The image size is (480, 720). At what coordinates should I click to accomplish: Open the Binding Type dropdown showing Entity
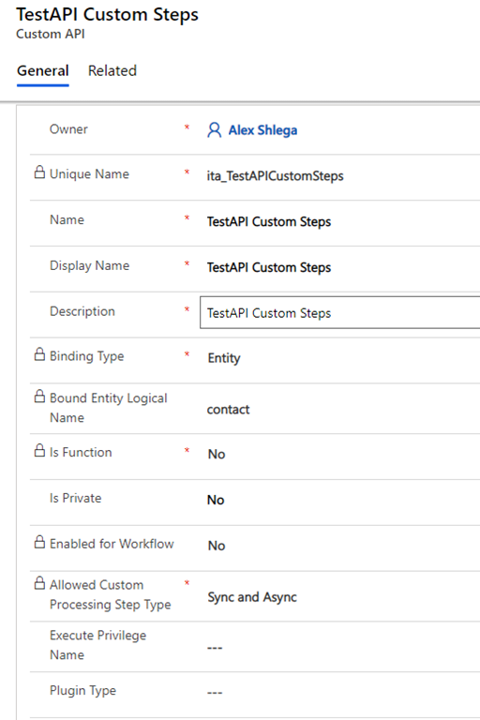340,358
